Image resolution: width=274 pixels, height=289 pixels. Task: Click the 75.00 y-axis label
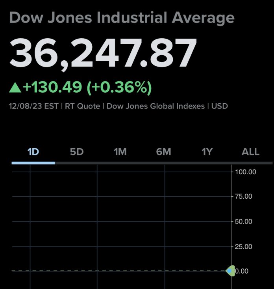pos(244,196)
